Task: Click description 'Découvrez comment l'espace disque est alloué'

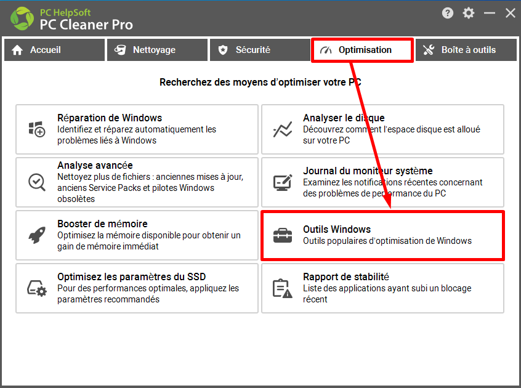Action: pos(392,135)
